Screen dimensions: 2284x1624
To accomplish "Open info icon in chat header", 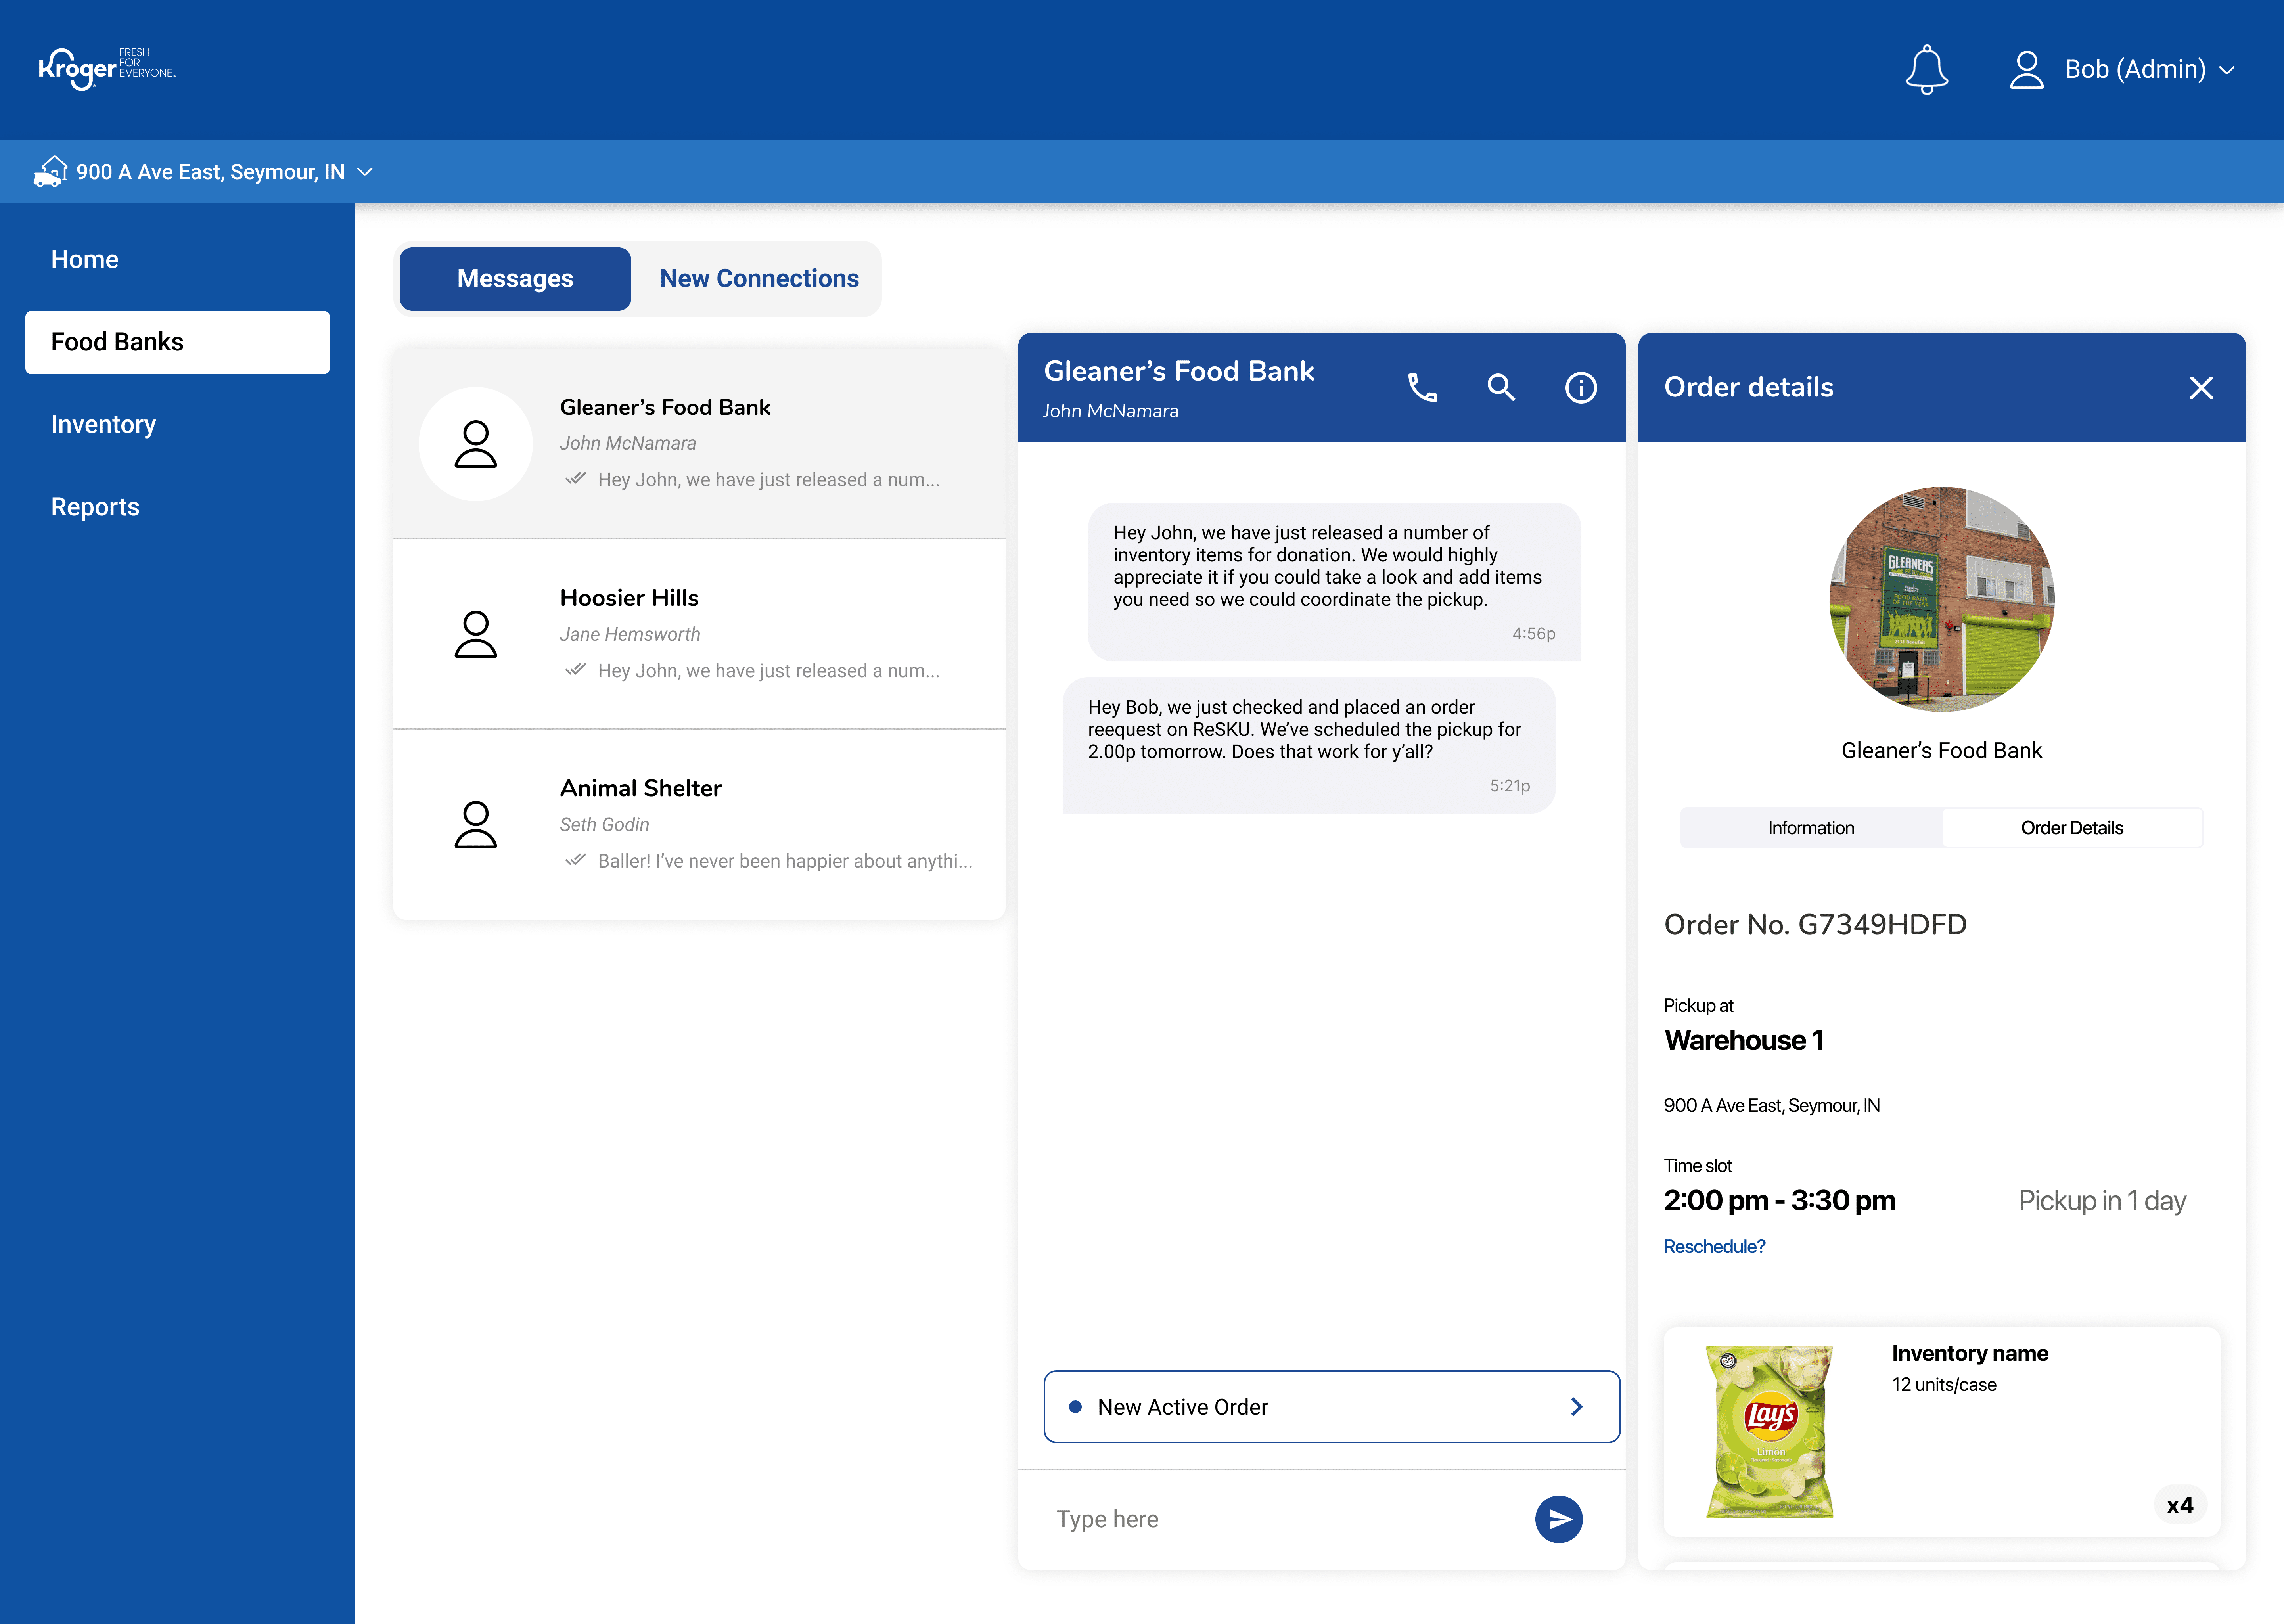I will (1580, 388).
